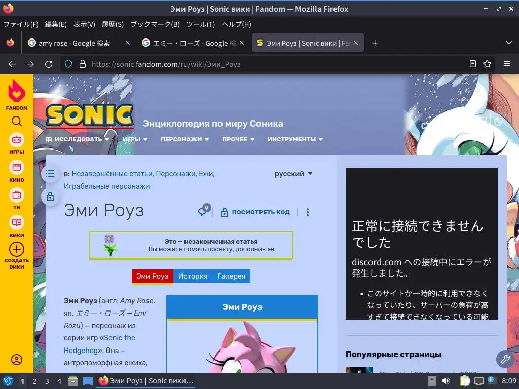Open 'Ежи' category link
The image size is (519, 389).
[x=206, y=174]
